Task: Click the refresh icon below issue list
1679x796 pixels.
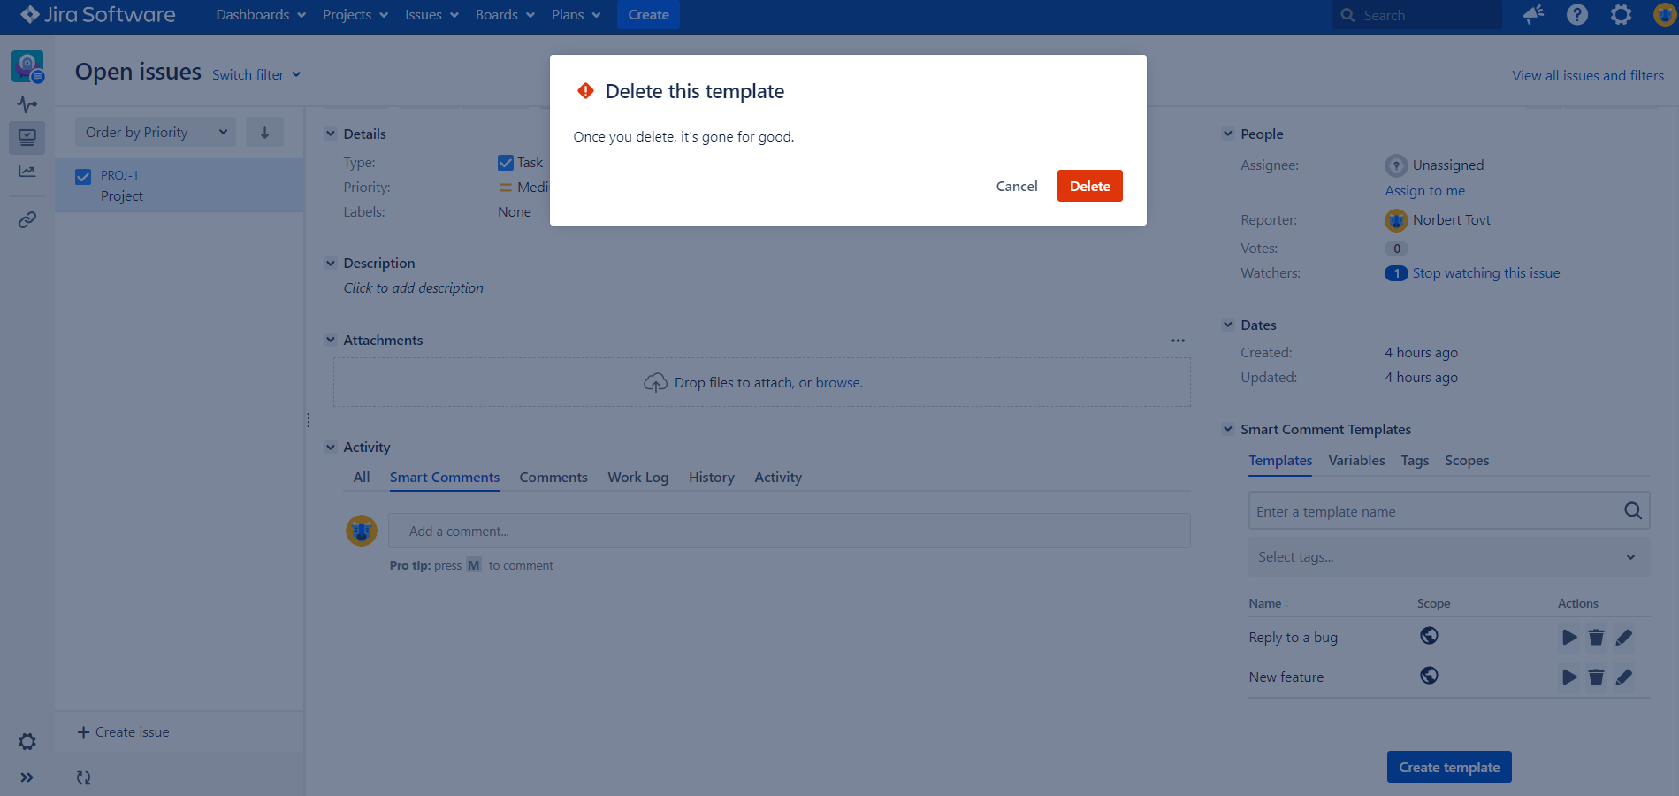Action: [83, 777]
